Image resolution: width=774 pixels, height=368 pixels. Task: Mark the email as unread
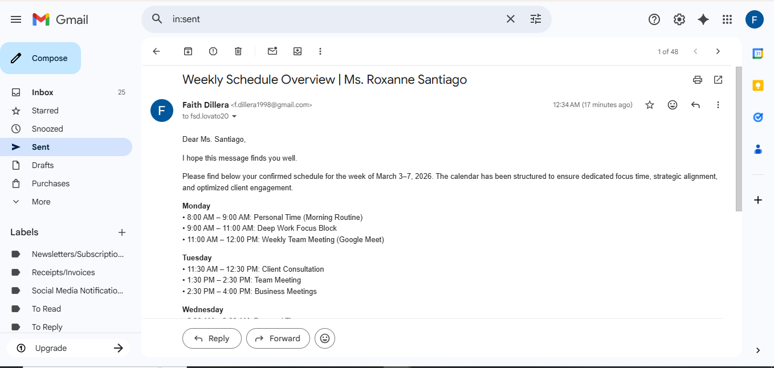coord(272,51)
